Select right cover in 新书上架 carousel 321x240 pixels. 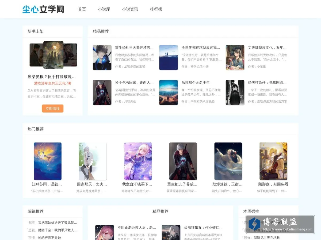[71, 55]
